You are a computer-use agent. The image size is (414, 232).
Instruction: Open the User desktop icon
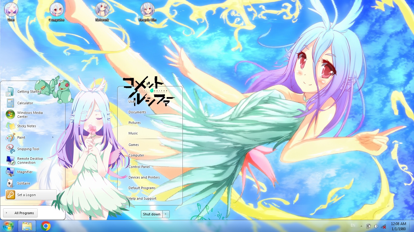(11, 12)
